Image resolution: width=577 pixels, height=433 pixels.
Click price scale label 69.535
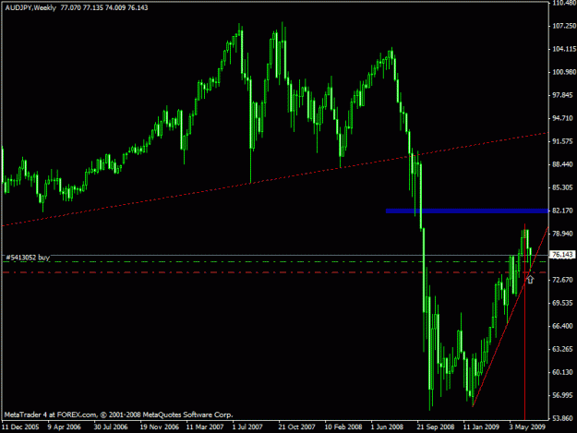[x=562, y=303]
